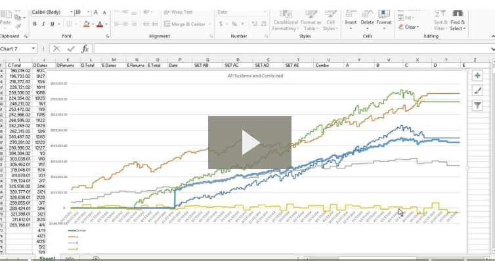495x261 pixels.
Task: Click the accounting dollar format button
Action: click(221, 24)
